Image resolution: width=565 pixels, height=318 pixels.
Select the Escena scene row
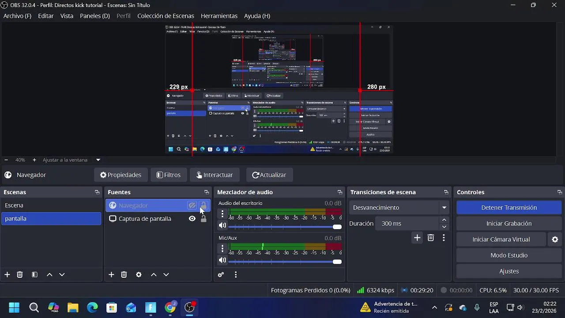click(51, 205)
